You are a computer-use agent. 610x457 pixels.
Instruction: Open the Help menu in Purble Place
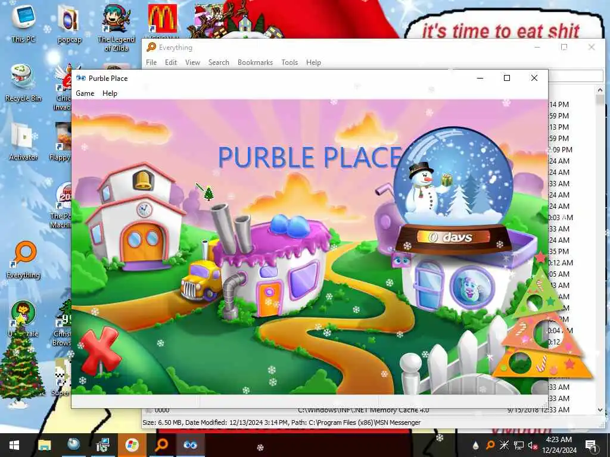coord(110,93)
